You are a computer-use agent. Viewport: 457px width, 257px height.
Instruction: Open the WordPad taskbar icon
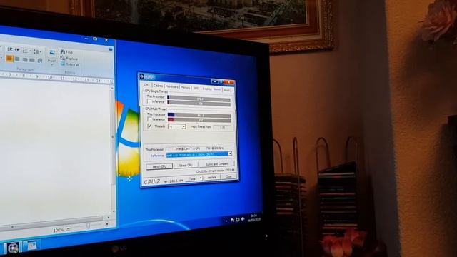pos(31,246)
